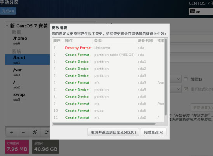Screen dimensions: 213x156
Task: Select the /var sda3 mount point
Action: [27, 72]
